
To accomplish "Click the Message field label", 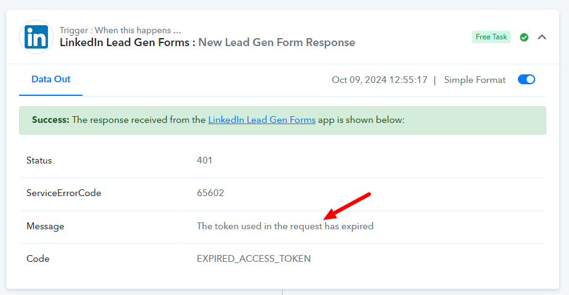I will 46,227.
